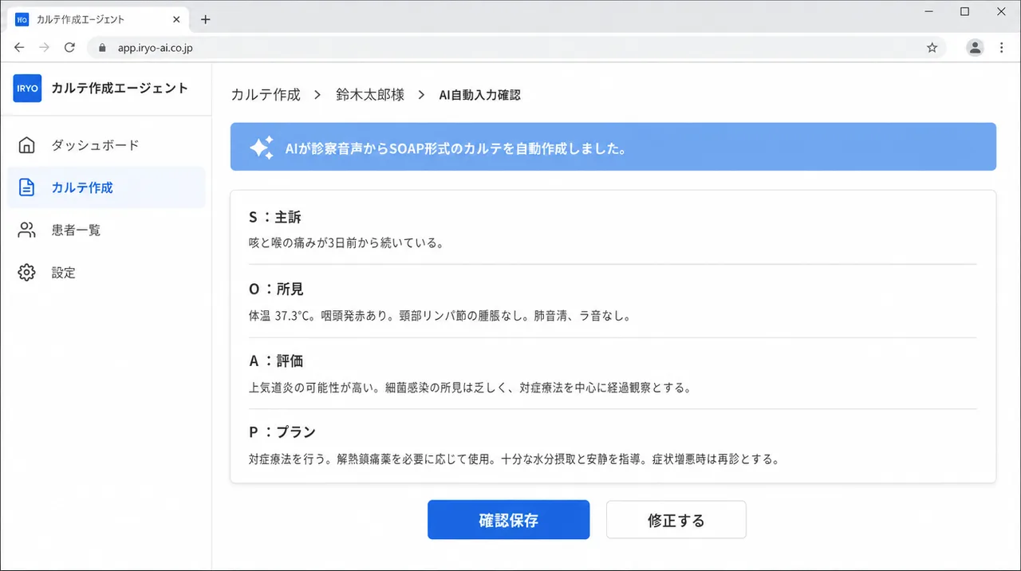1021x571 pixels.
Task: Click the address bar padlock icon
Action: click(102, 48)
